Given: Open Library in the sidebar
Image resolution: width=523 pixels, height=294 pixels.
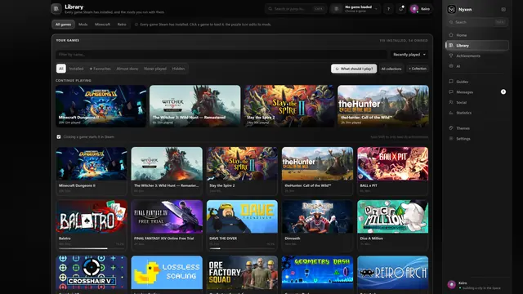Looking at the screenshot, I should [x=477, y=46].
